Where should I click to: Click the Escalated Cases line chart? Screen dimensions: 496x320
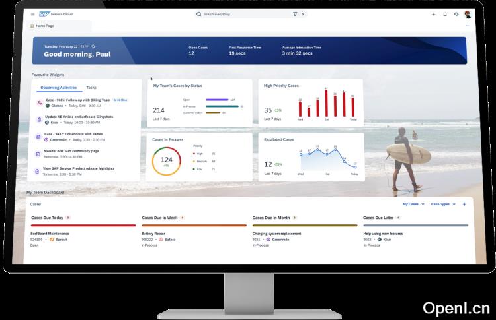pos(328,159)
